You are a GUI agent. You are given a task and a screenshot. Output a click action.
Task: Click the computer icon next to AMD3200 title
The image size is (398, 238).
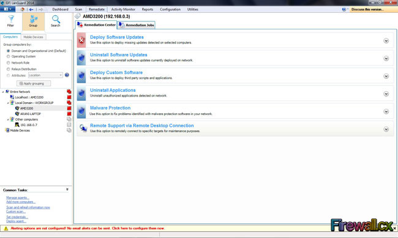(x=78, y=17)
